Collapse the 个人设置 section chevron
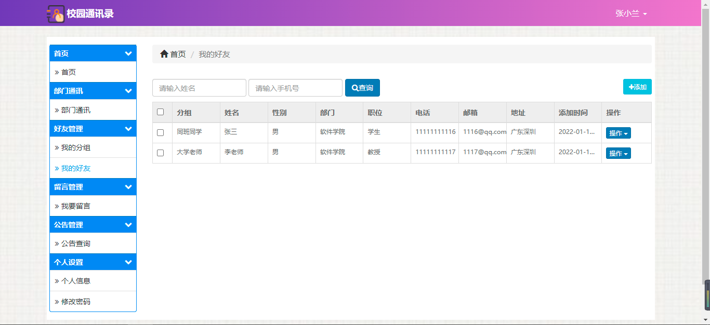 [x=128, y=262]
